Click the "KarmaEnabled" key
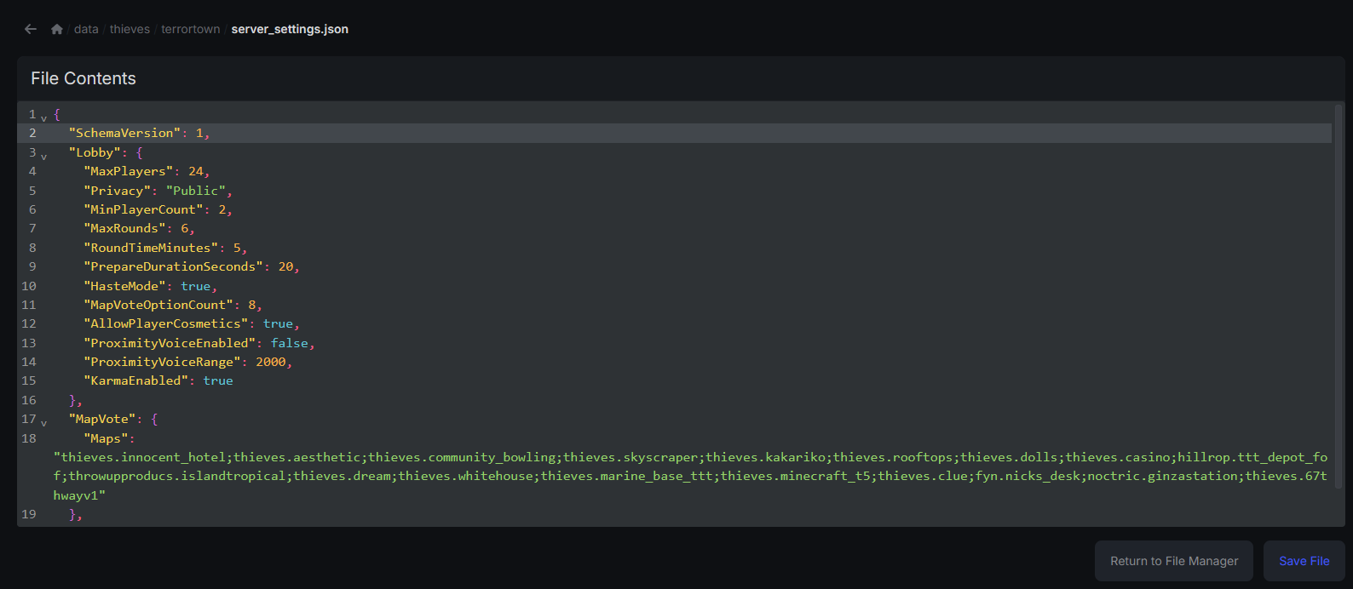1353x589 pixels. pyautogui.click(x=136, y=380)
